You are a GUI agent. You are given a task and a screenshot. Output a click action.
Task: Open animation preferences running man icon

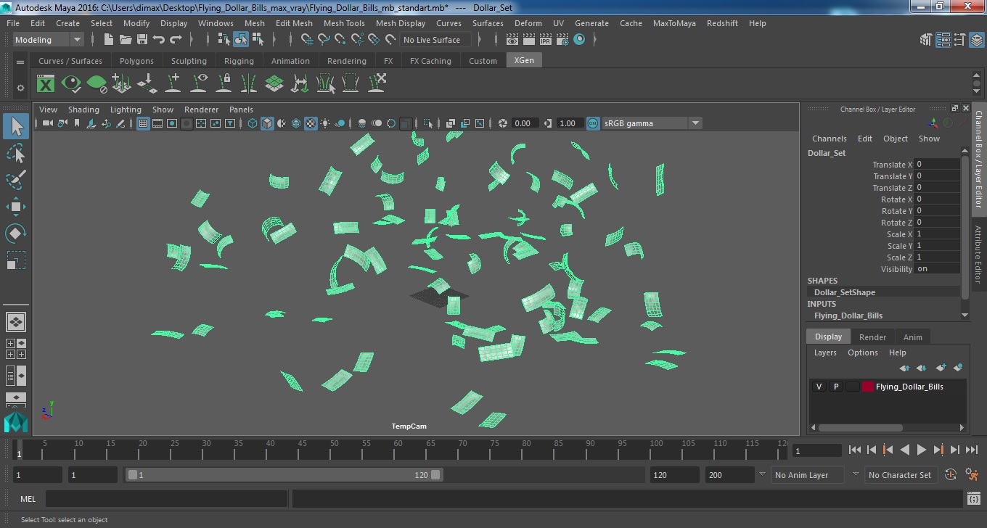tap(972, 475)
